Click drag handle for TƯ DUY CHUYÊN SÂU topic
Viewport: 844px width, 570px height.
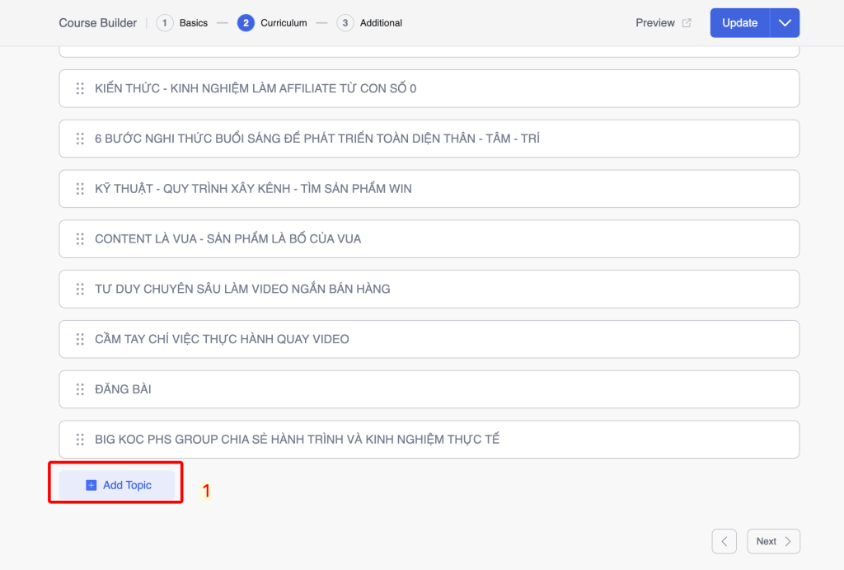pyautogui.click(x=80, y=289)
